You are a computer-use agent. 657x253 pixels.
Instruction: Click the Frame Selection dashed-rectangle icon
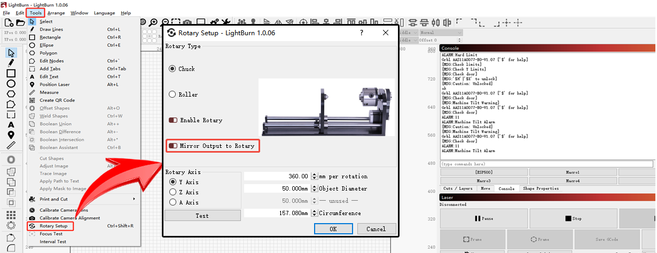click(176, 22)
